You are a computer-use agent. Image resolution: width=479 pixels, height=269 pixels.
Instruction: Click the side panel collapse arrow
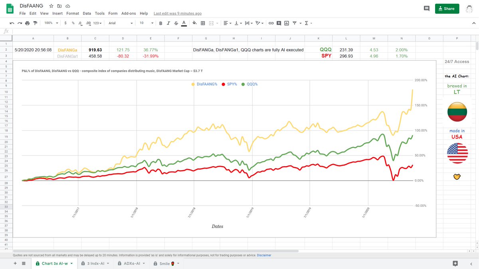[471, 263]
